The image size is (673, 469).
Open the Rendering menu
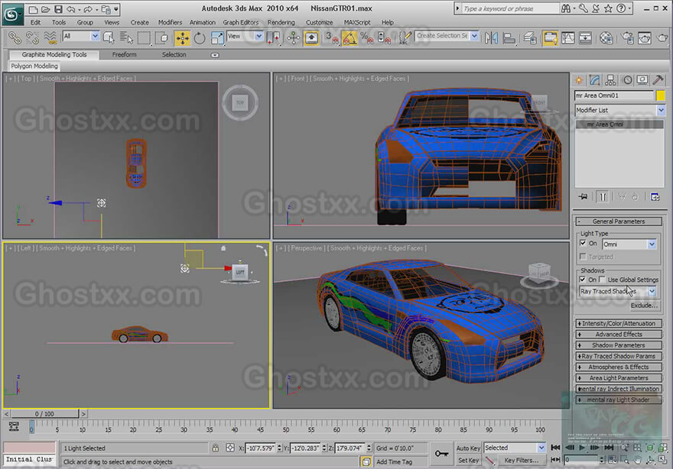(x=281, y=22)
